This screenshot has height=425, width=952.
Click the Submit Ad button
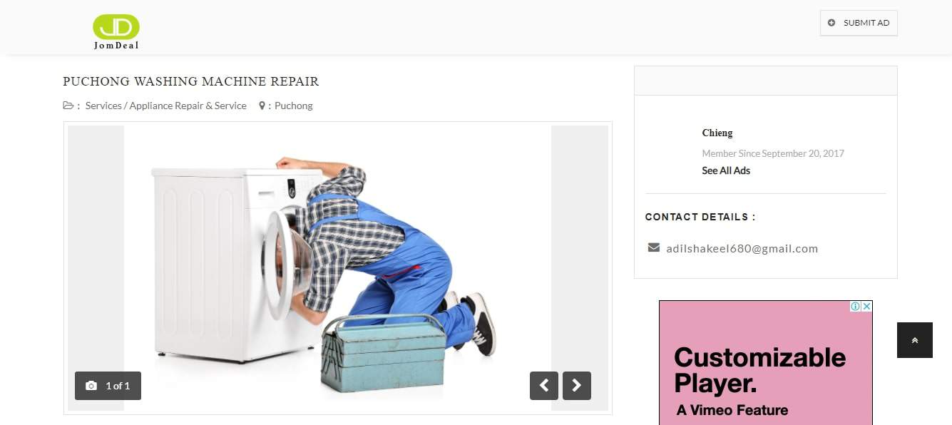(859, 23)
